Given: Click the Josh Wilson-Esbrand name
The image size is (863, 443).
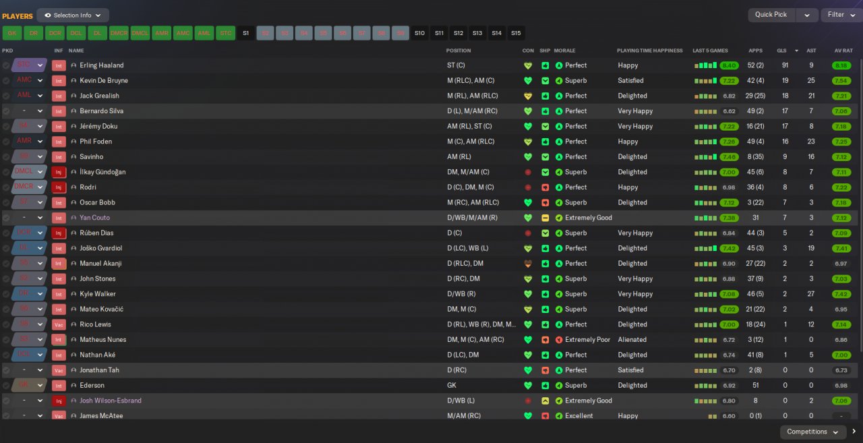Looking at the screenshot, I should coord(111,401).
